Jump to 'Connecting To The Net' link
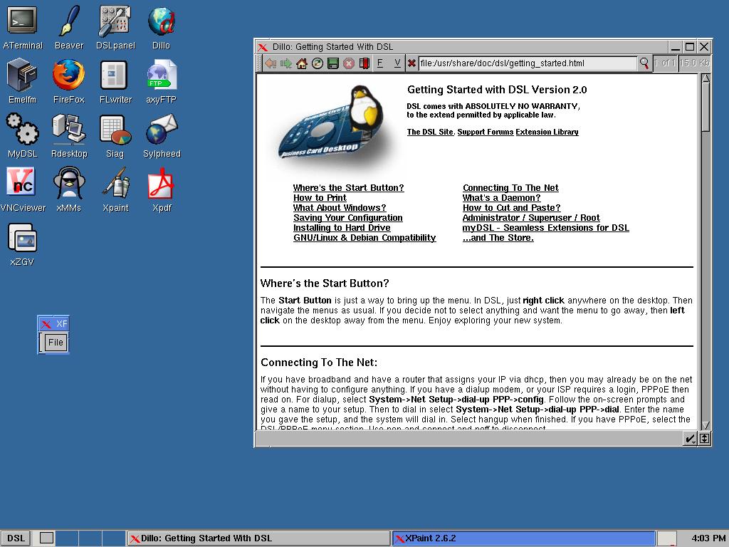This screenshot has height=547, width=729. 510,187
